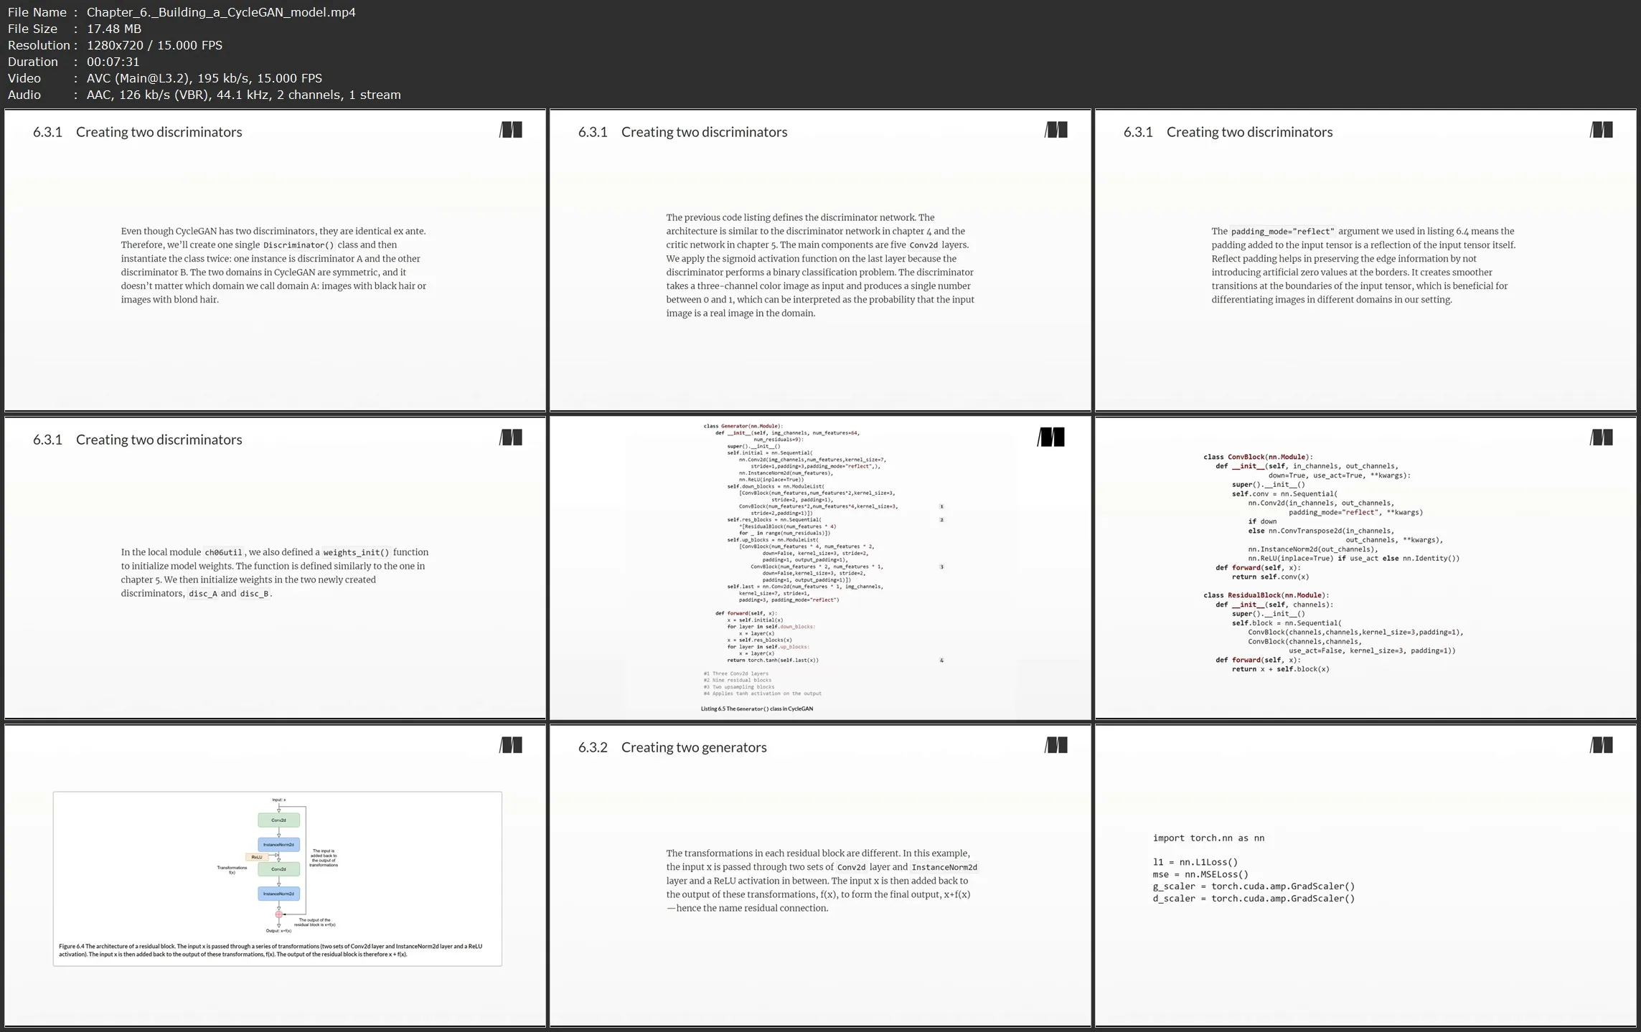Click the inline code 'weights_init()'
The width and height of the screenshot is (1641, 1032).
pyautogui.click(x=356, y=553)
